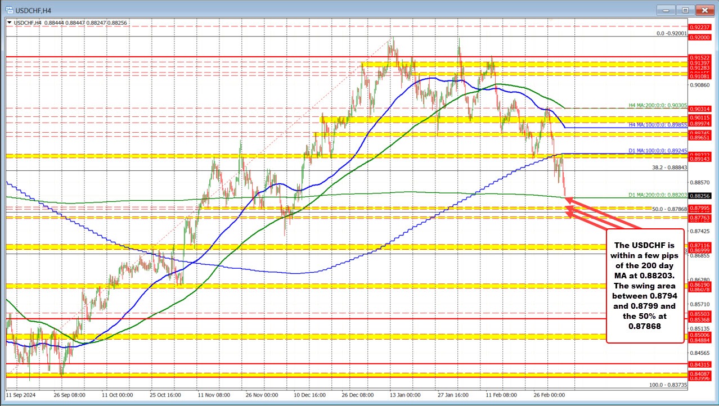
Task: Click the 0.87116 red price label
Action: pyautogui.click(x=700, y=245)
